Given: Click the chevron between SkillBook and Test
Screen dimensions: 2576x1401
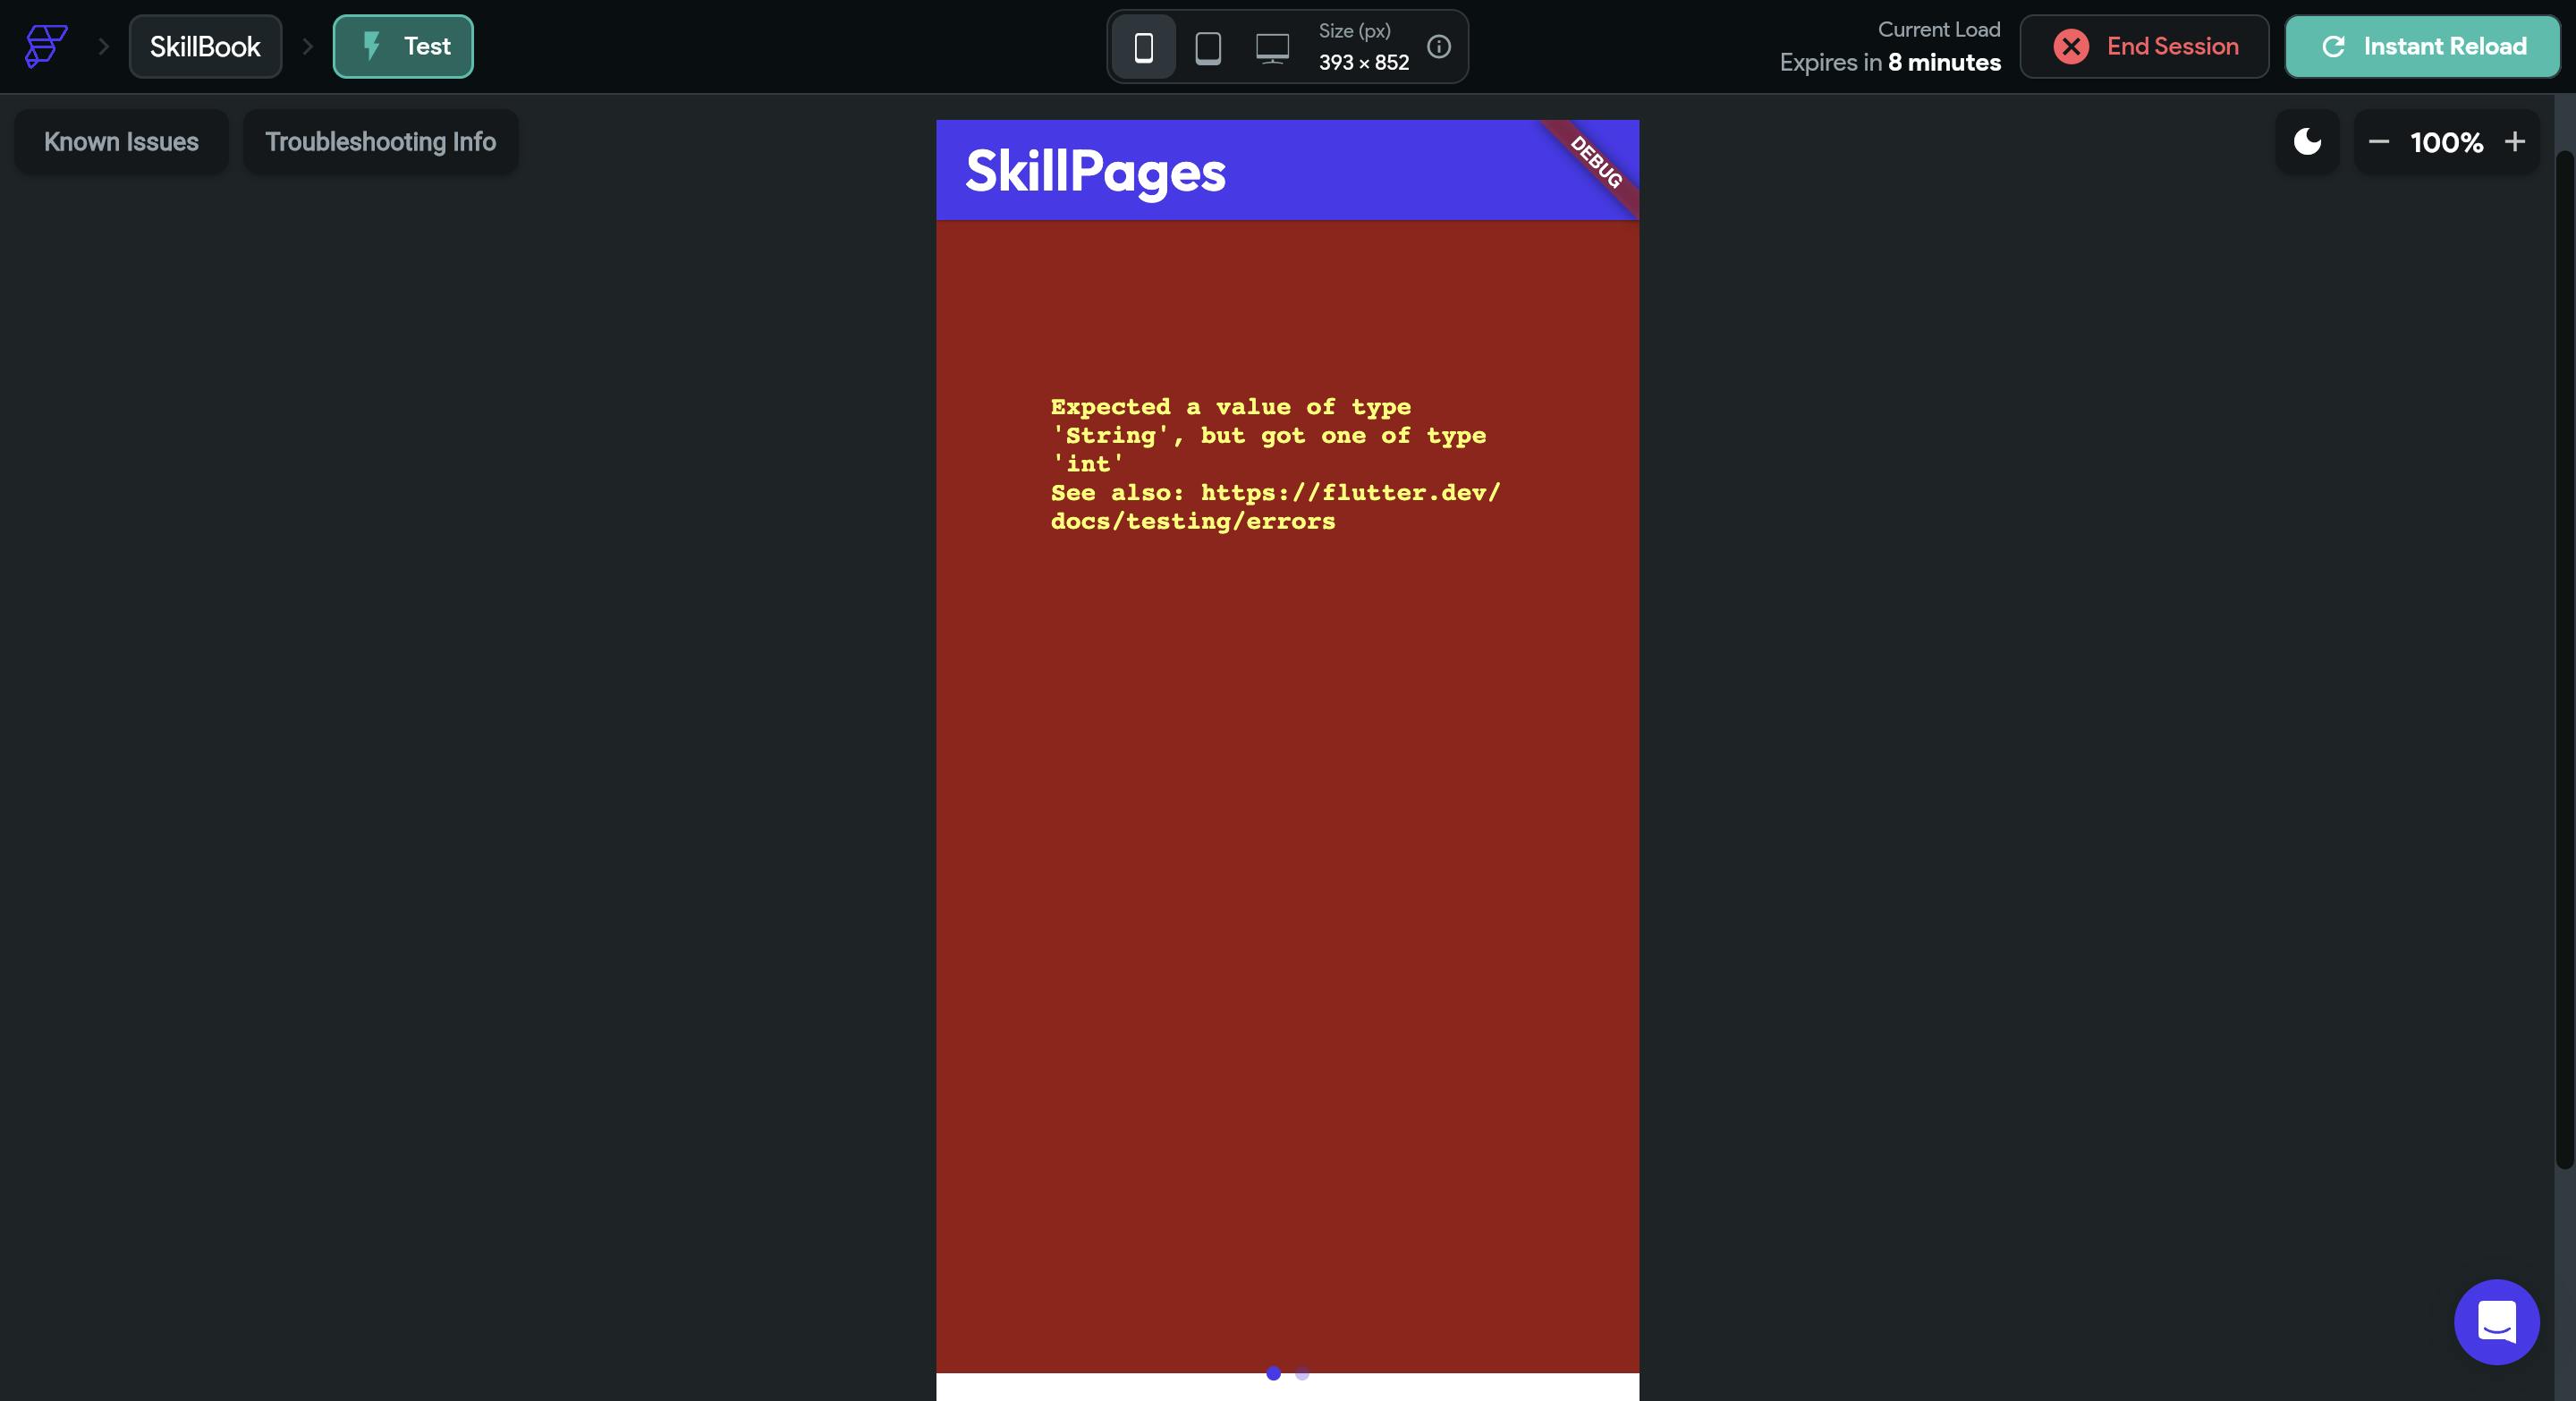Looking at the screenshot, I should pos(308,47).
